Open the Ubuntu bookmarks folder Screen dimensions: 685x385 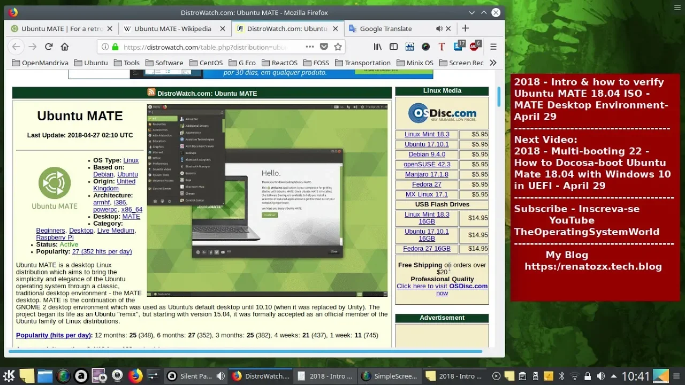91,63
